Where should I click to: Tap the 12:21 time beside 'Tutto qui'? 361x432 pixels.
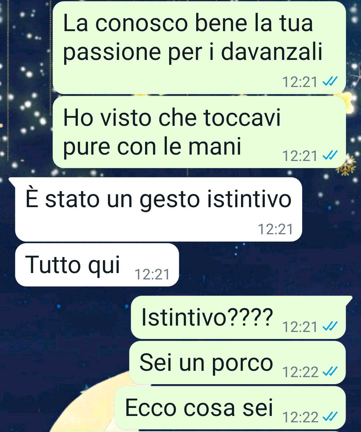click(152, 274)
